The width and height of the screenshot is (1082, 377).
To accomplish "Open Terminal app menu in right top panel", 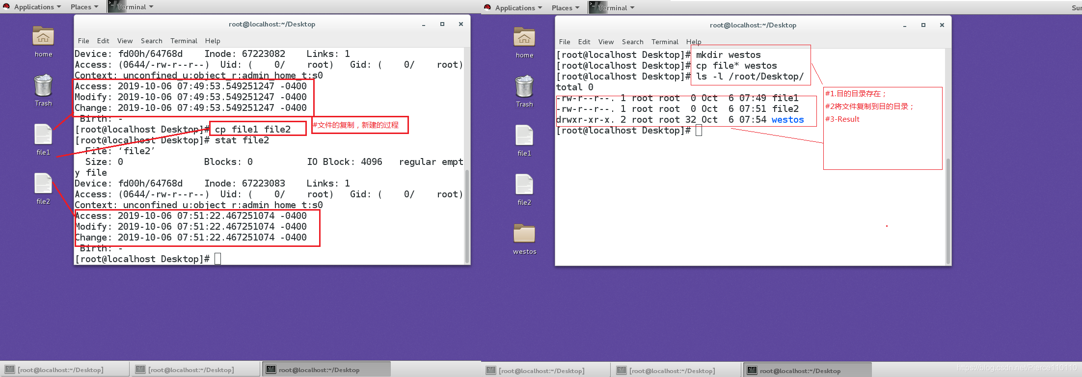I will click(616, 8).
